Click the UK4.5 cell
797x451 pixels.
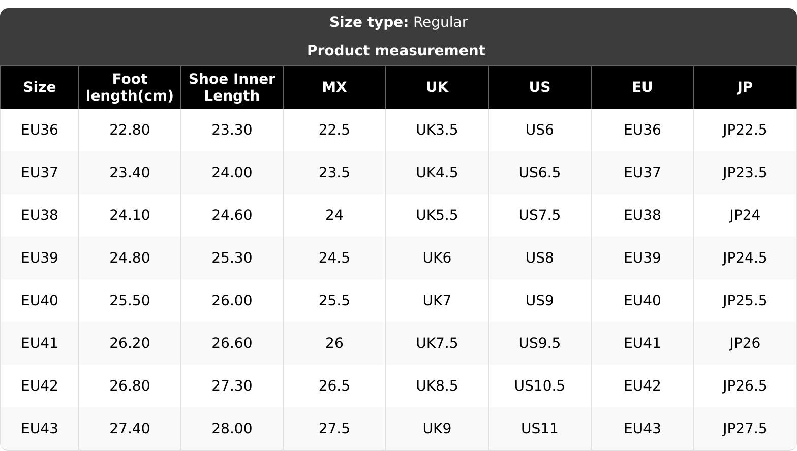[x=437, y=173]
